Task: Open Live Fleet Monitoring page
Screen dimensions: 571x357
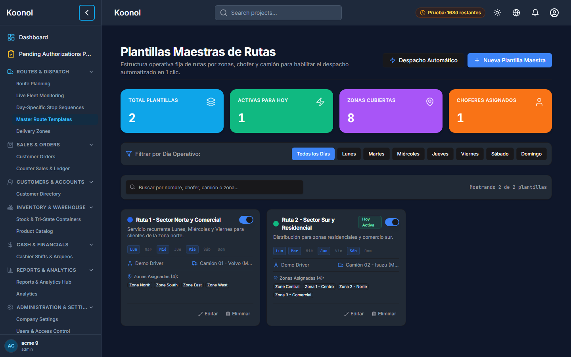Action: point(40,96)
